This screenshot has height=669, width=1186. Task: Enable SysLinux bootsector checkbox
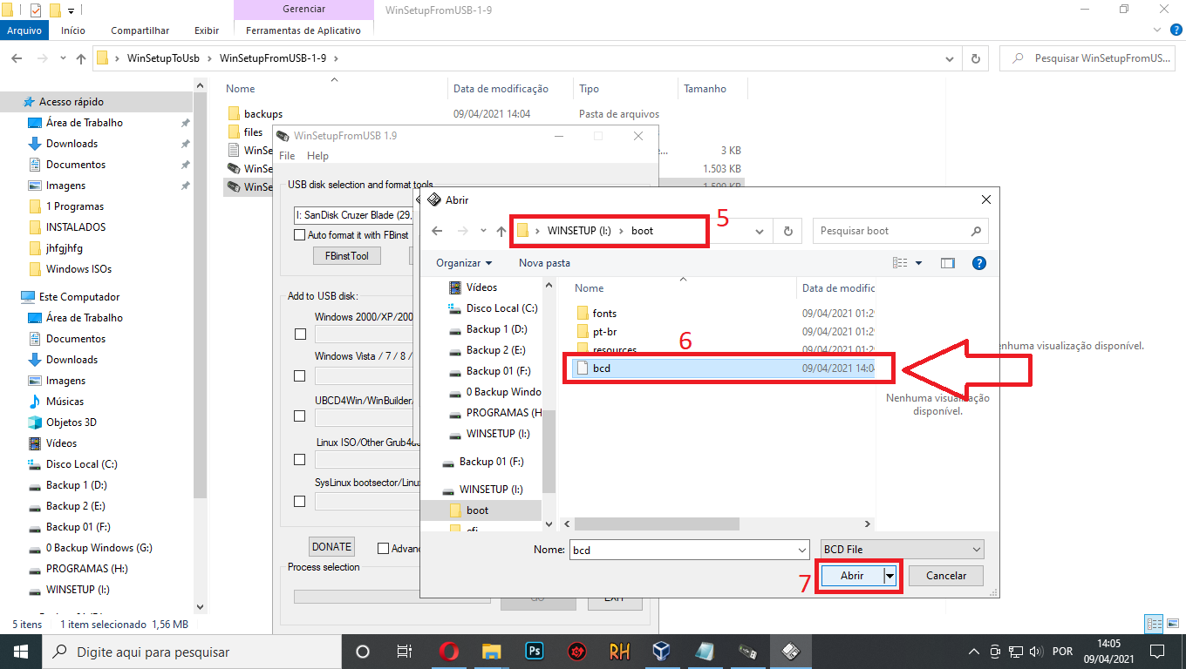[x=300, y=501]
